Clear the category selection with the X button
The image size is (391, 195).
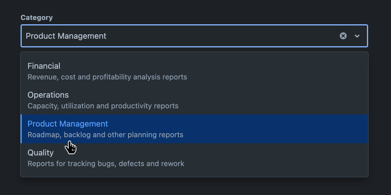pos(343,36)
